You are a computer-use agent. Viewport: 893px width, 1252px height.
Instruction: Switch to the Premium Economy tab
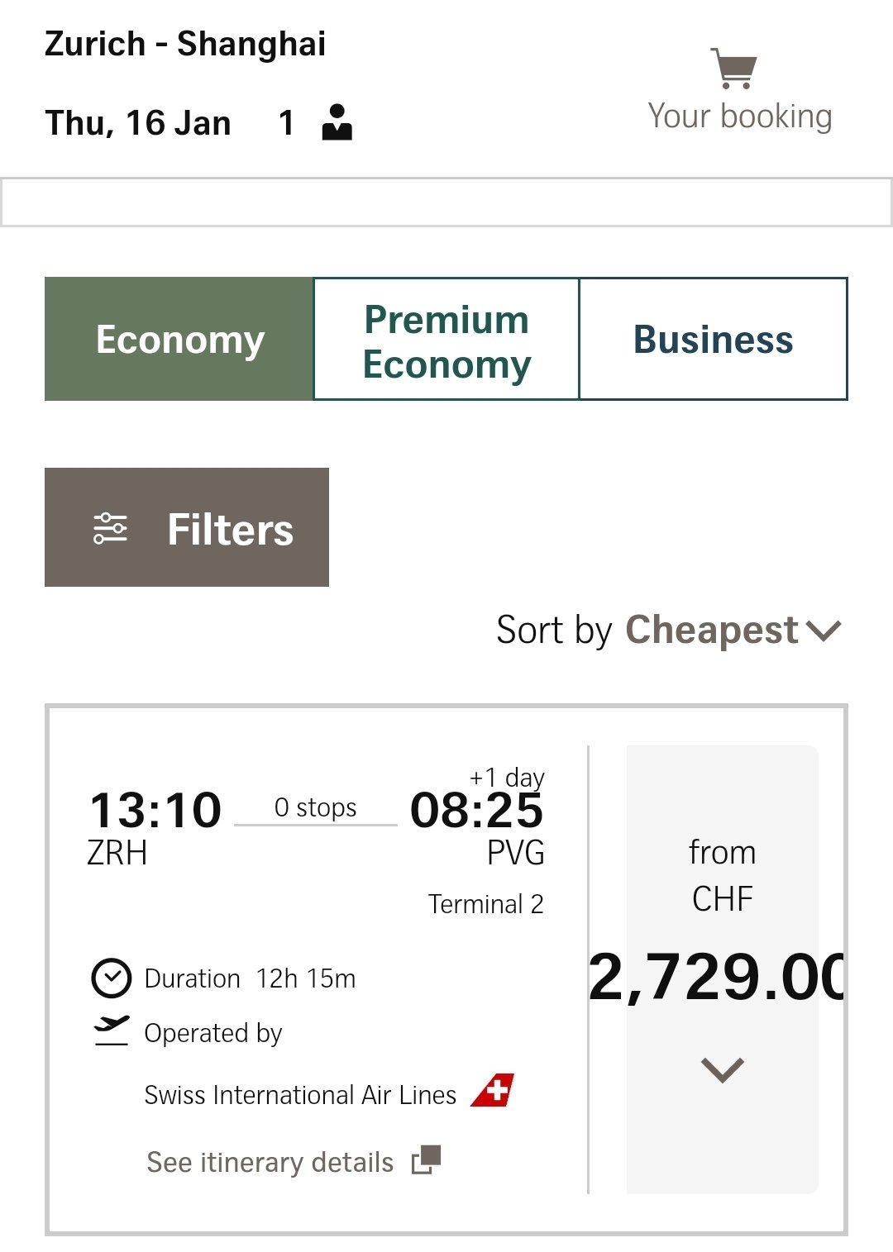click(446, 340)
